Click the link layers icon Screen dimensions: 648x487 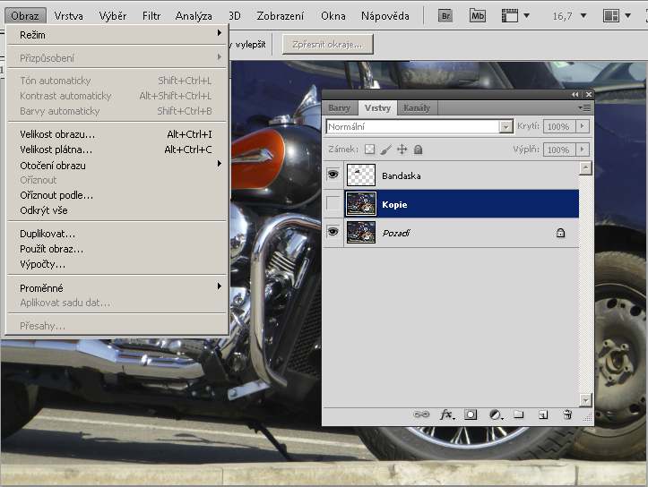coord(421,414)
